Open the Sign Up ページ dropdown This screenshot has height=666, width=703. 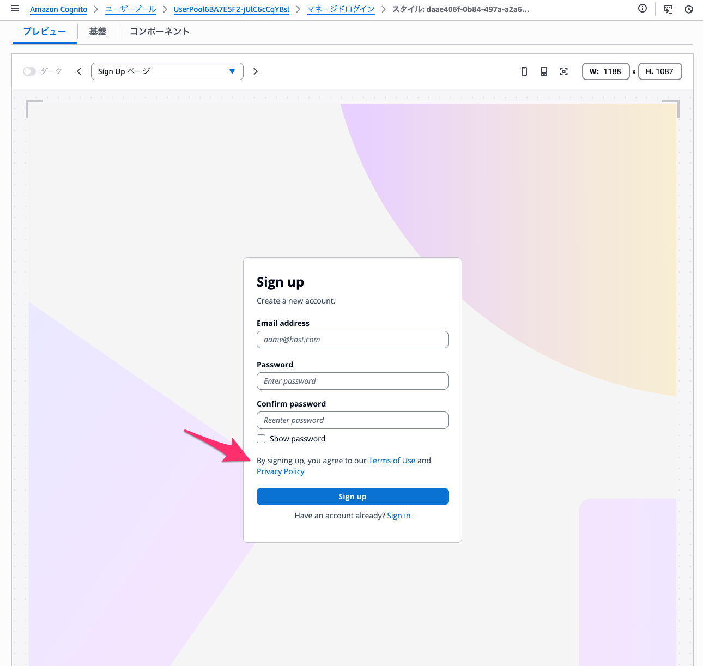coord(167,71)
